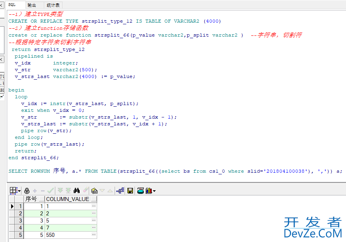Image resolution: width=346 pixels, height=242 pixels.
Task: Click the connect-query tree icon
Action: click(x=120, y=191)
